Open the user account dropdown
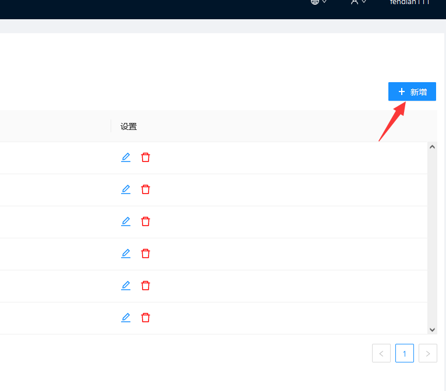446x391 pixels. [358, 2]
